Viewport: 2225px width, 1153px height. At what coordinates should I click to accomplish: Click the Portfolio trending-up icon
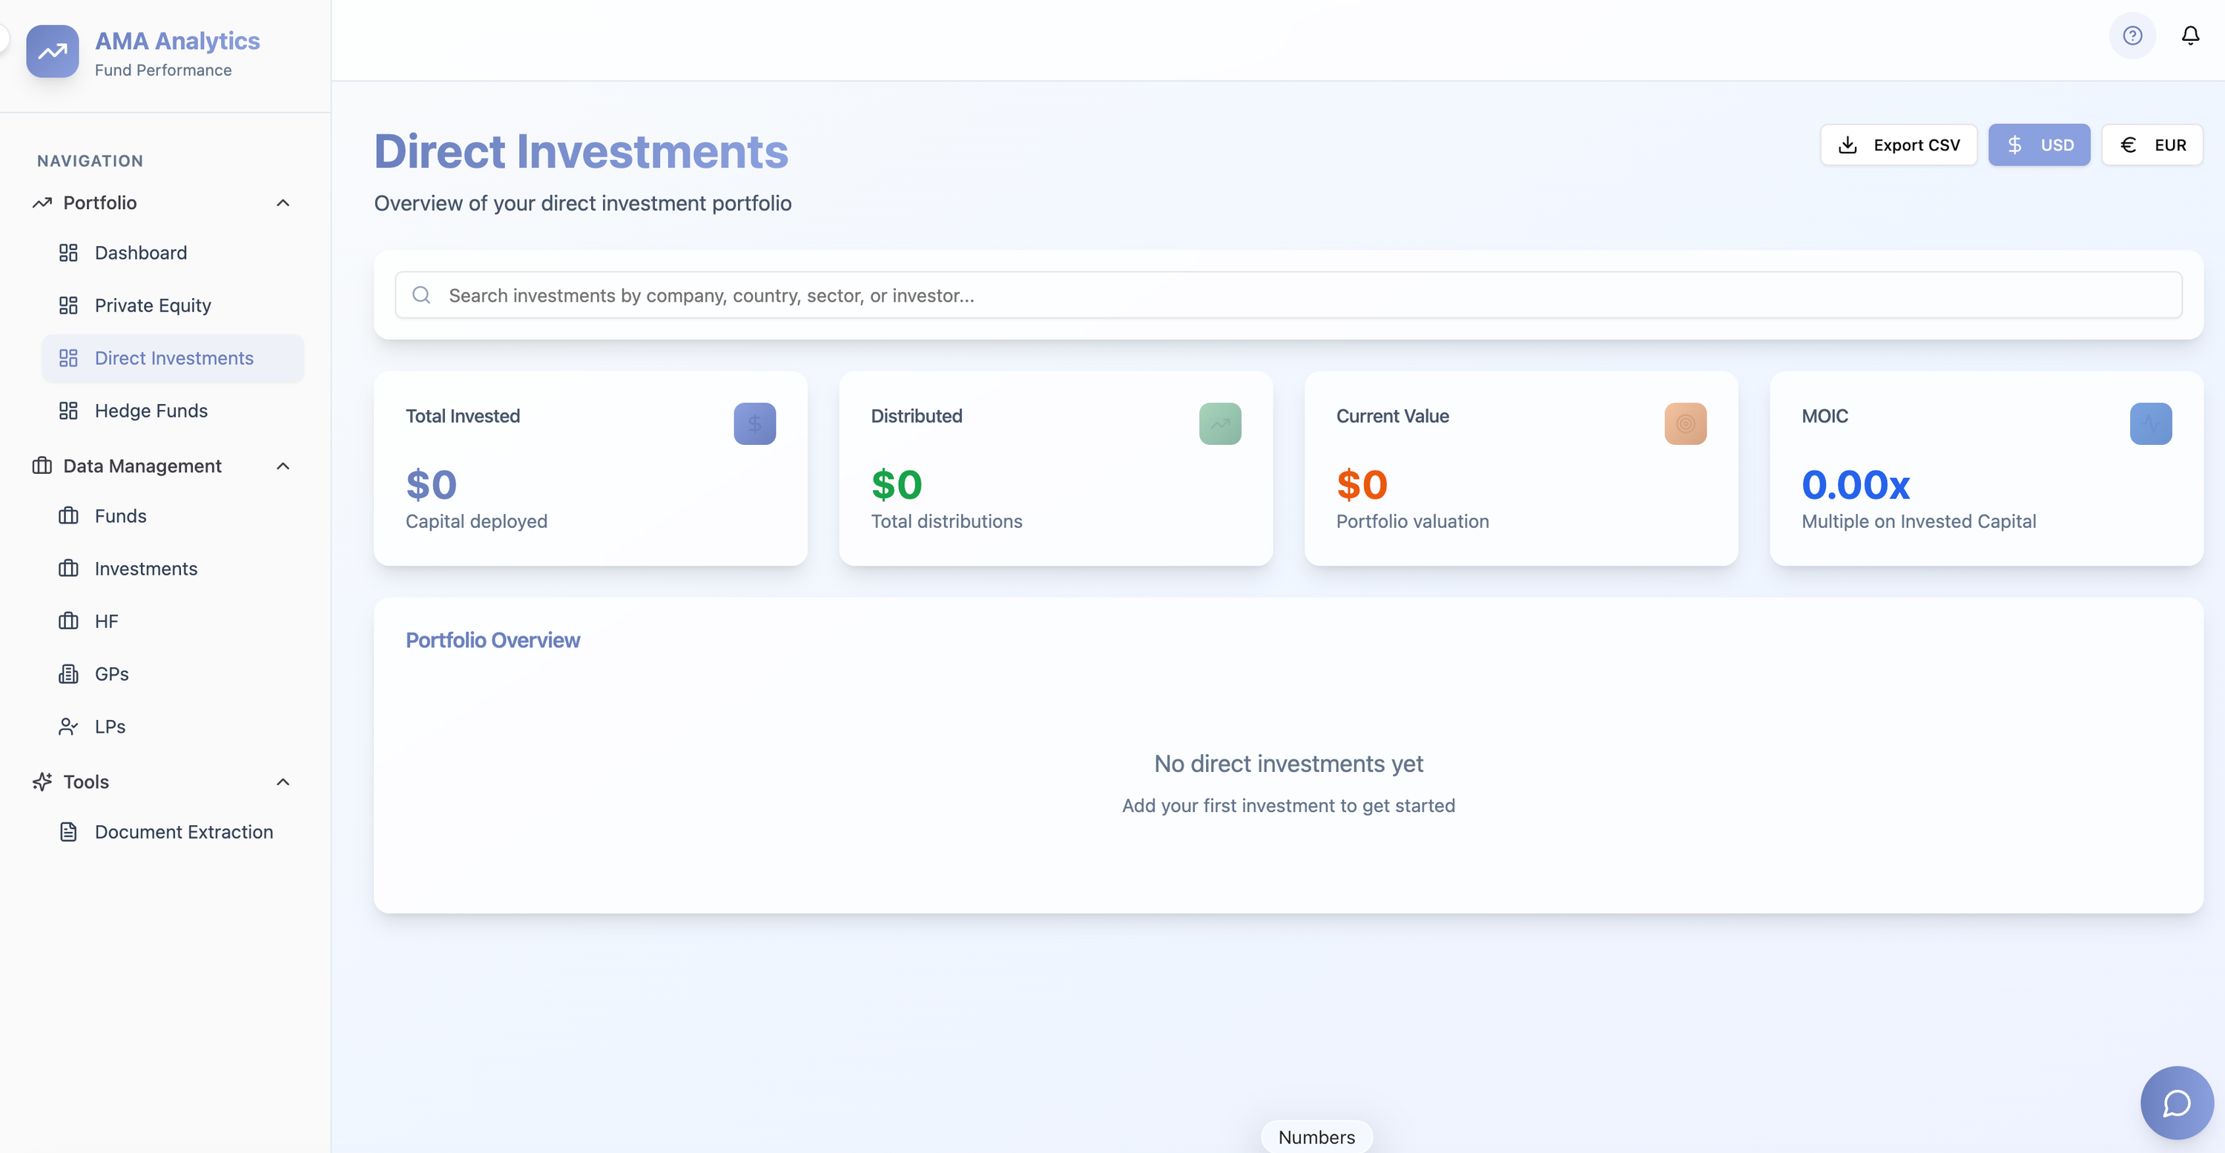[x=42, y=203]
